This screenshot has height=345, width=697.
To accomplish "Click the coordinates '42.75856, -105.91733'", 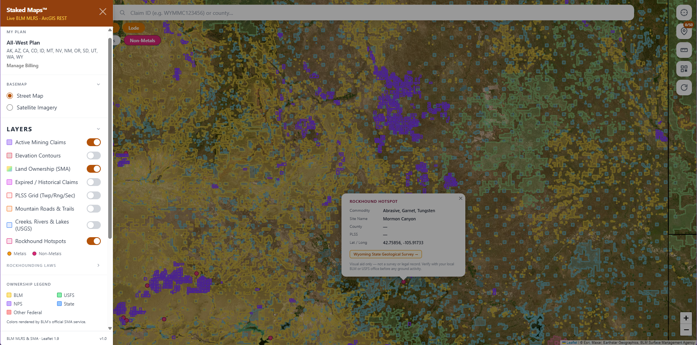I will (x=403, y=243).
